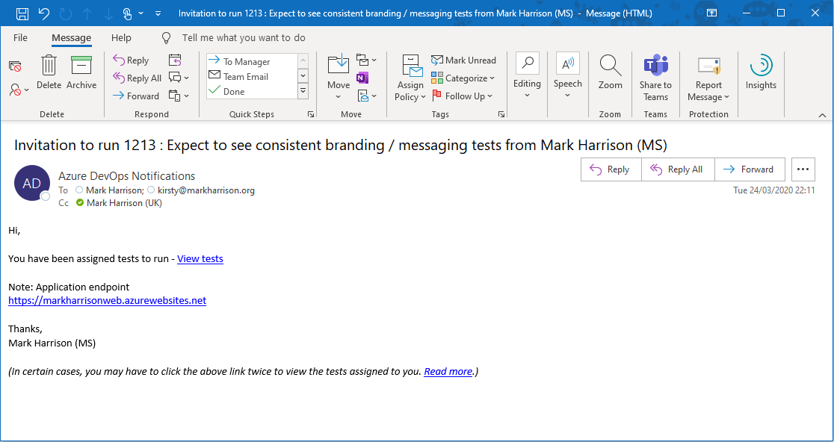Click the Undo arrow icon
Screen dimensions: 834x442
(x=44, y=13)
